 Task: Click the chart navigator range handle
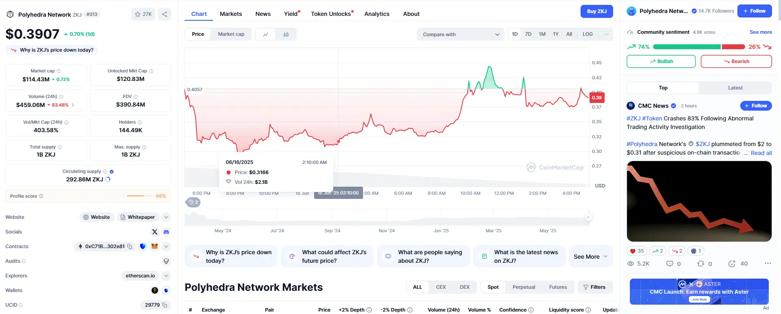(588, 218)
